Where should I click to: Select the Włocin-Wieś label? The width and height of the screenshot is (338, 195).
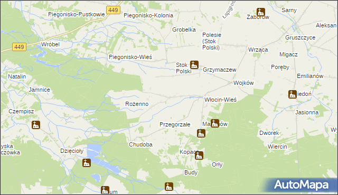(220, 100)
